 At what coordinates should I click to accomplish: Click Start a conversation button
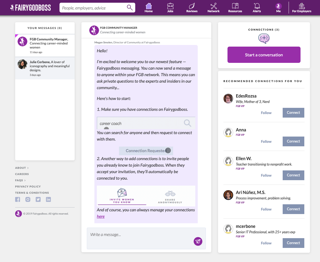264,55
